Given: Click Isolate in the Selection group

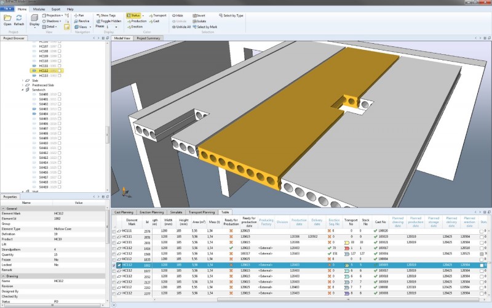Looking at the screenshot, I should click(199, 21).
